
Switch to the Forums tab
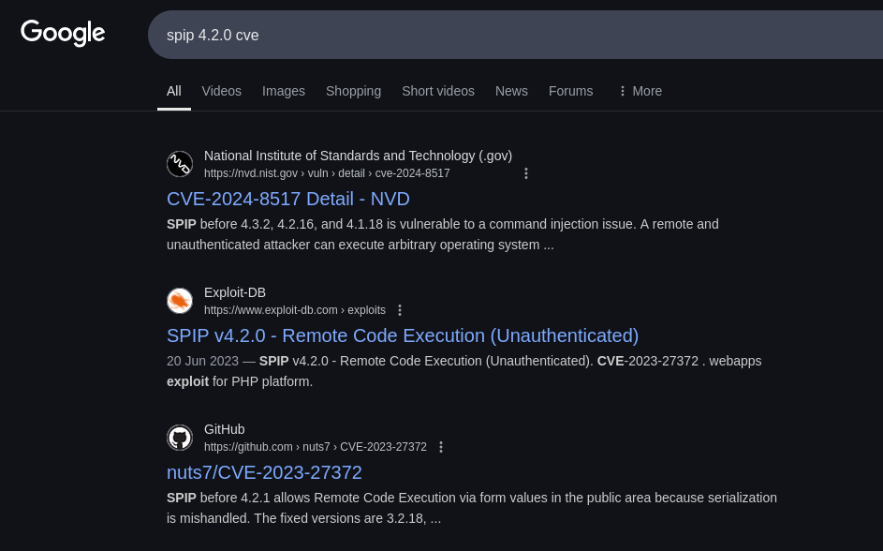tap(570, 91)
